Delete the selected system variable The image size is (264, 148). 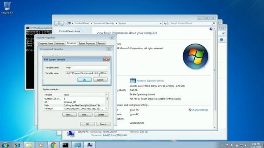[x=101, y=115]
